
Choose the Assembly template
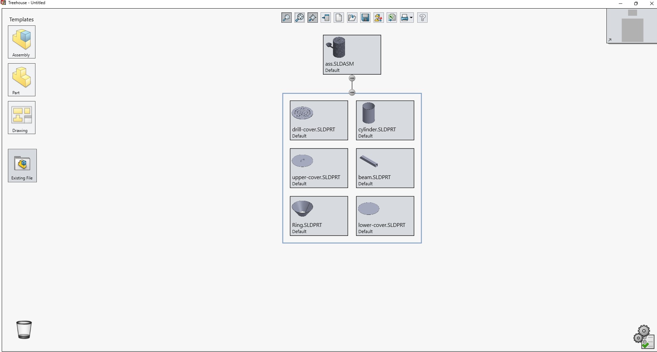[22, 42]
